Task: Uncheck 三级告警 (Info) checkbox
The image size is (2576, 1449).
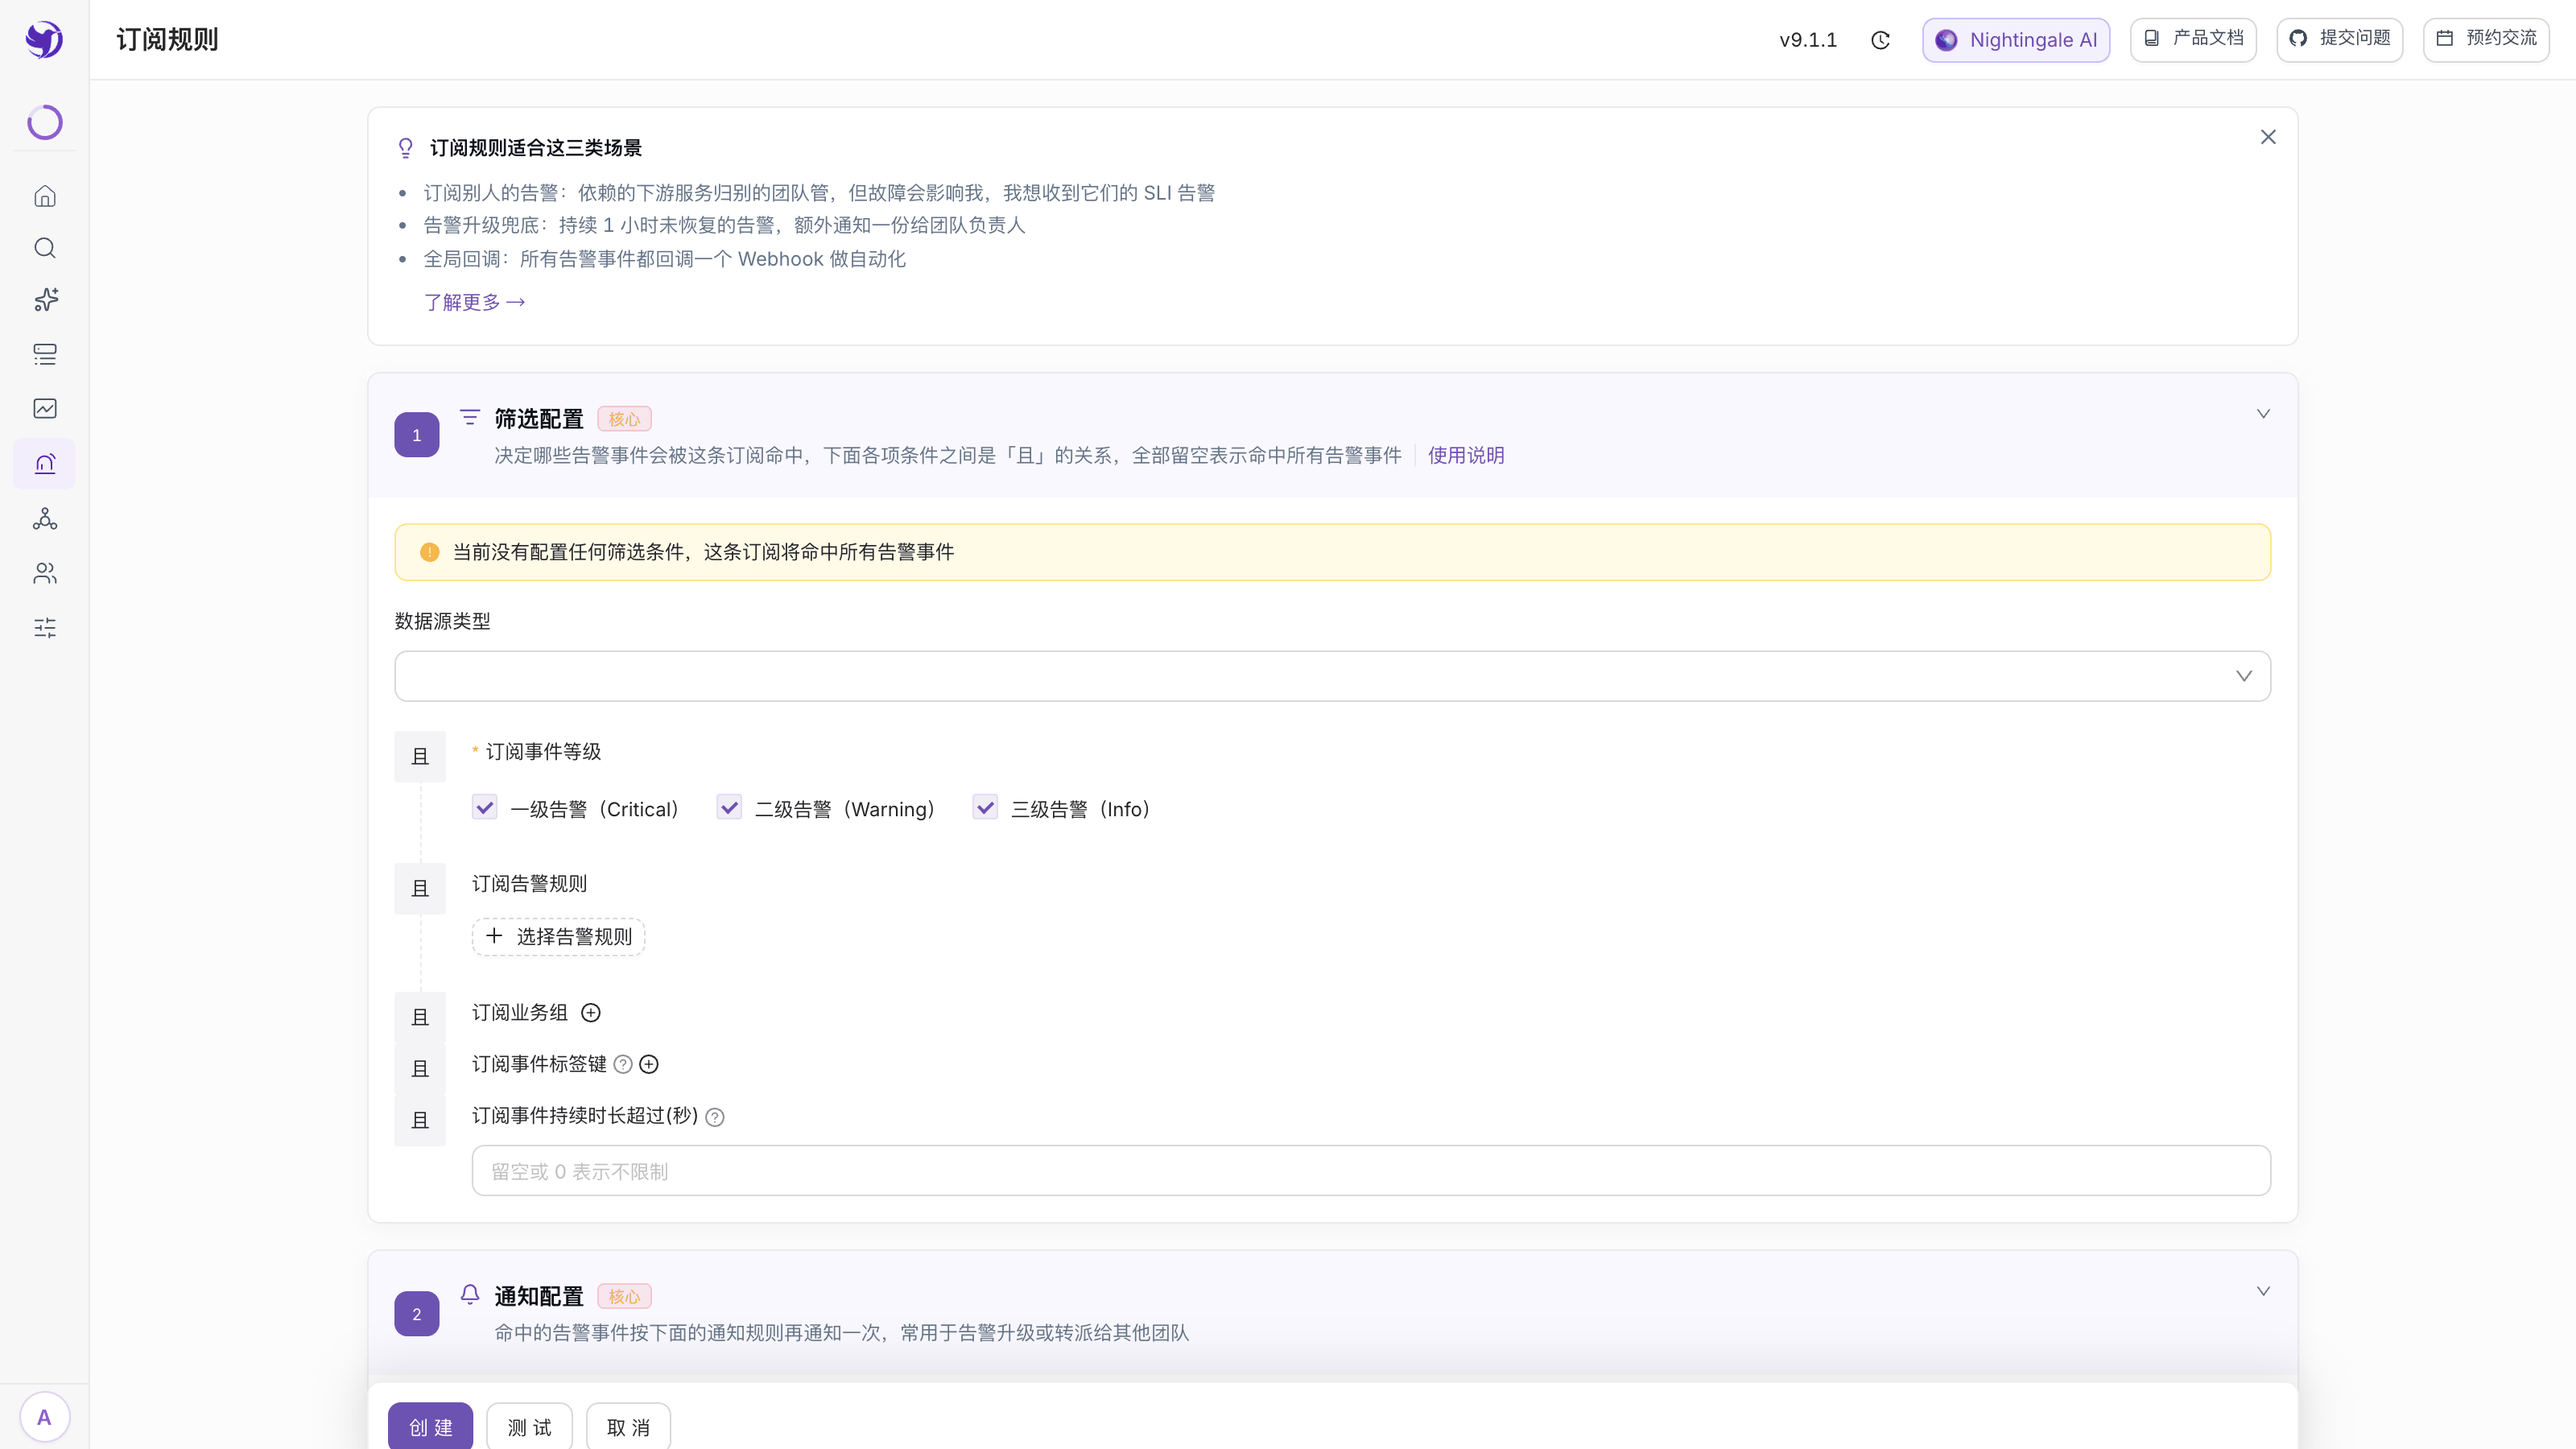Action: (x=985, y=808)
